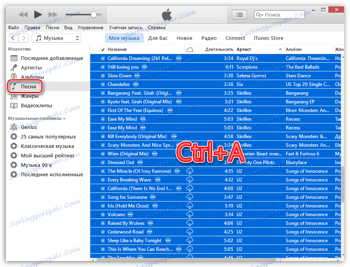
Task: Download Every Breaking Wave from iCloud
Action: pos(190,180)
